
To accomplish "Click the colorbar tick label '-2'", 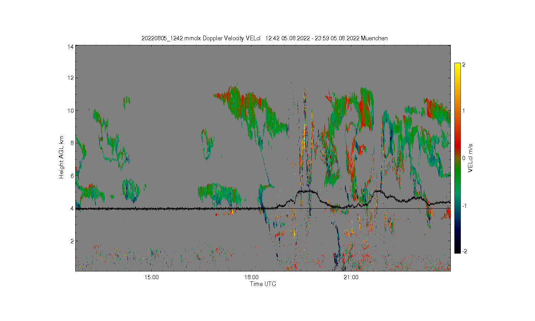I will 465,251.
